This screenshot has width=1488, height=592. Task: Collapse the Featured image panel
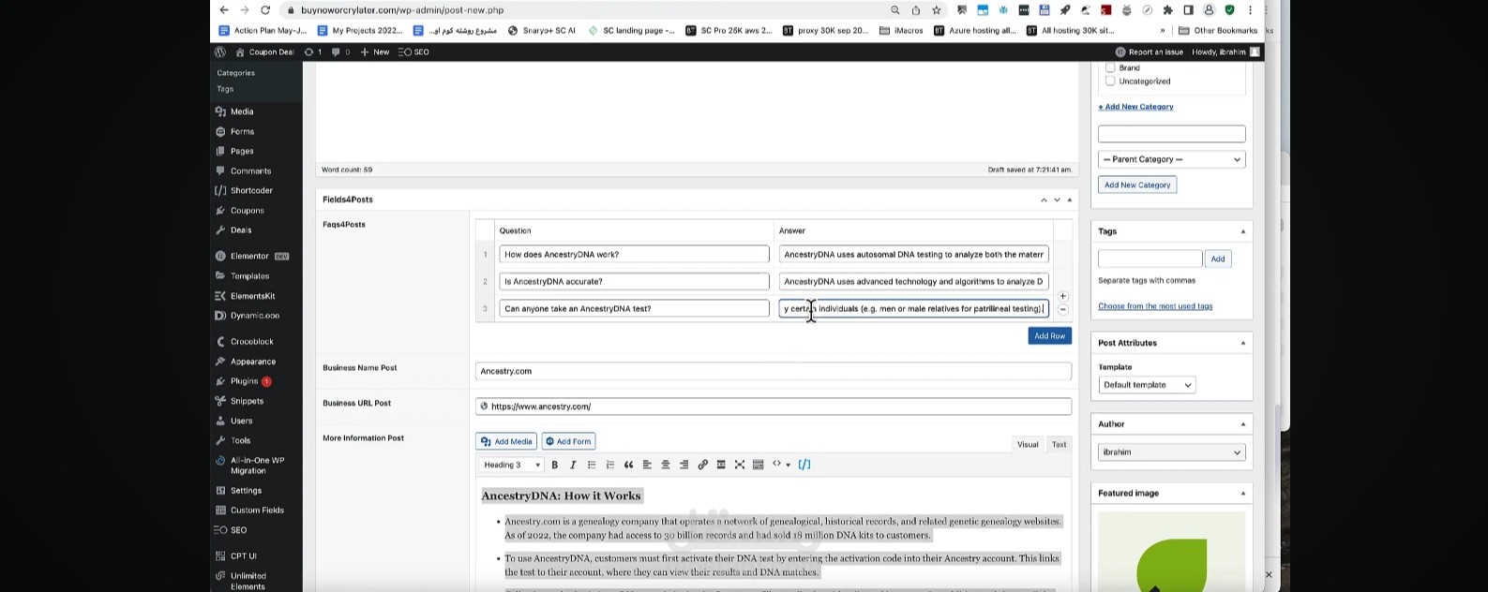1243,494
